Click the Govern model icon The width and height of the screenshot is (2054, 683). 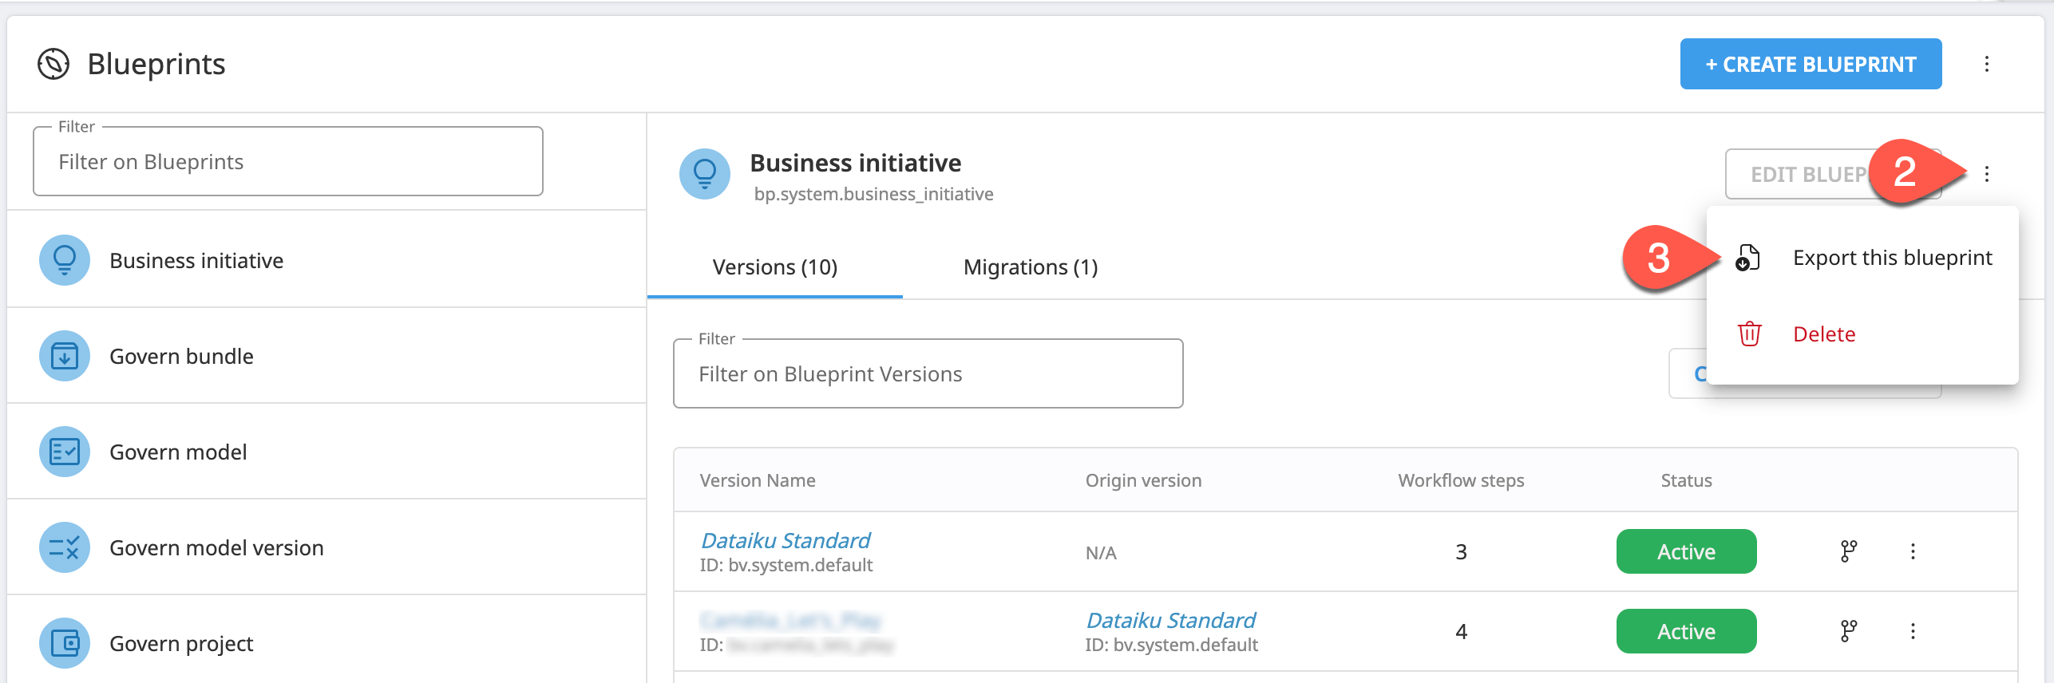pos(65,452)
